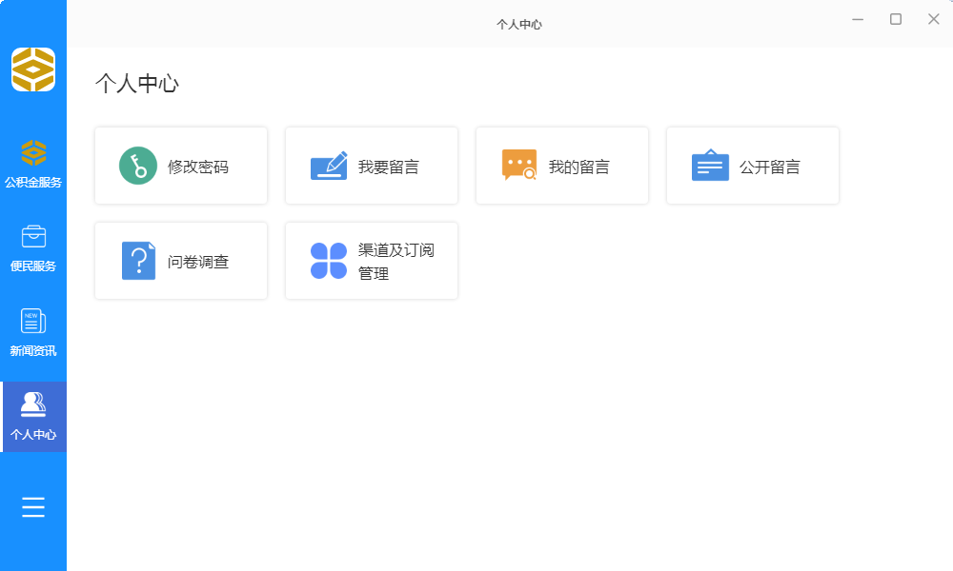Maximize the 个人中心 window
The image size is (953, 571).
pyautogui.click(x=896, y=19)
